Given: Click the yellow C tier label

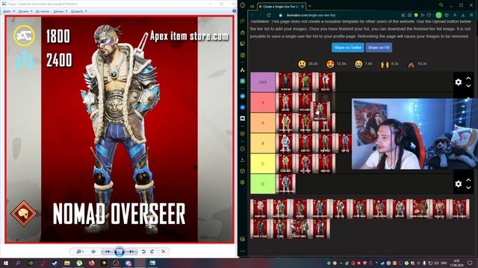Looking at the screenshot, I should coord(263,164).
